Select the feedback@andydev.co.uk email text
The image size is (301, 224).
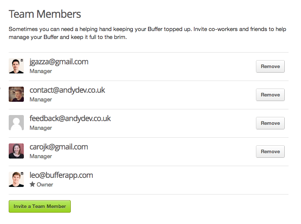[70, 118]
